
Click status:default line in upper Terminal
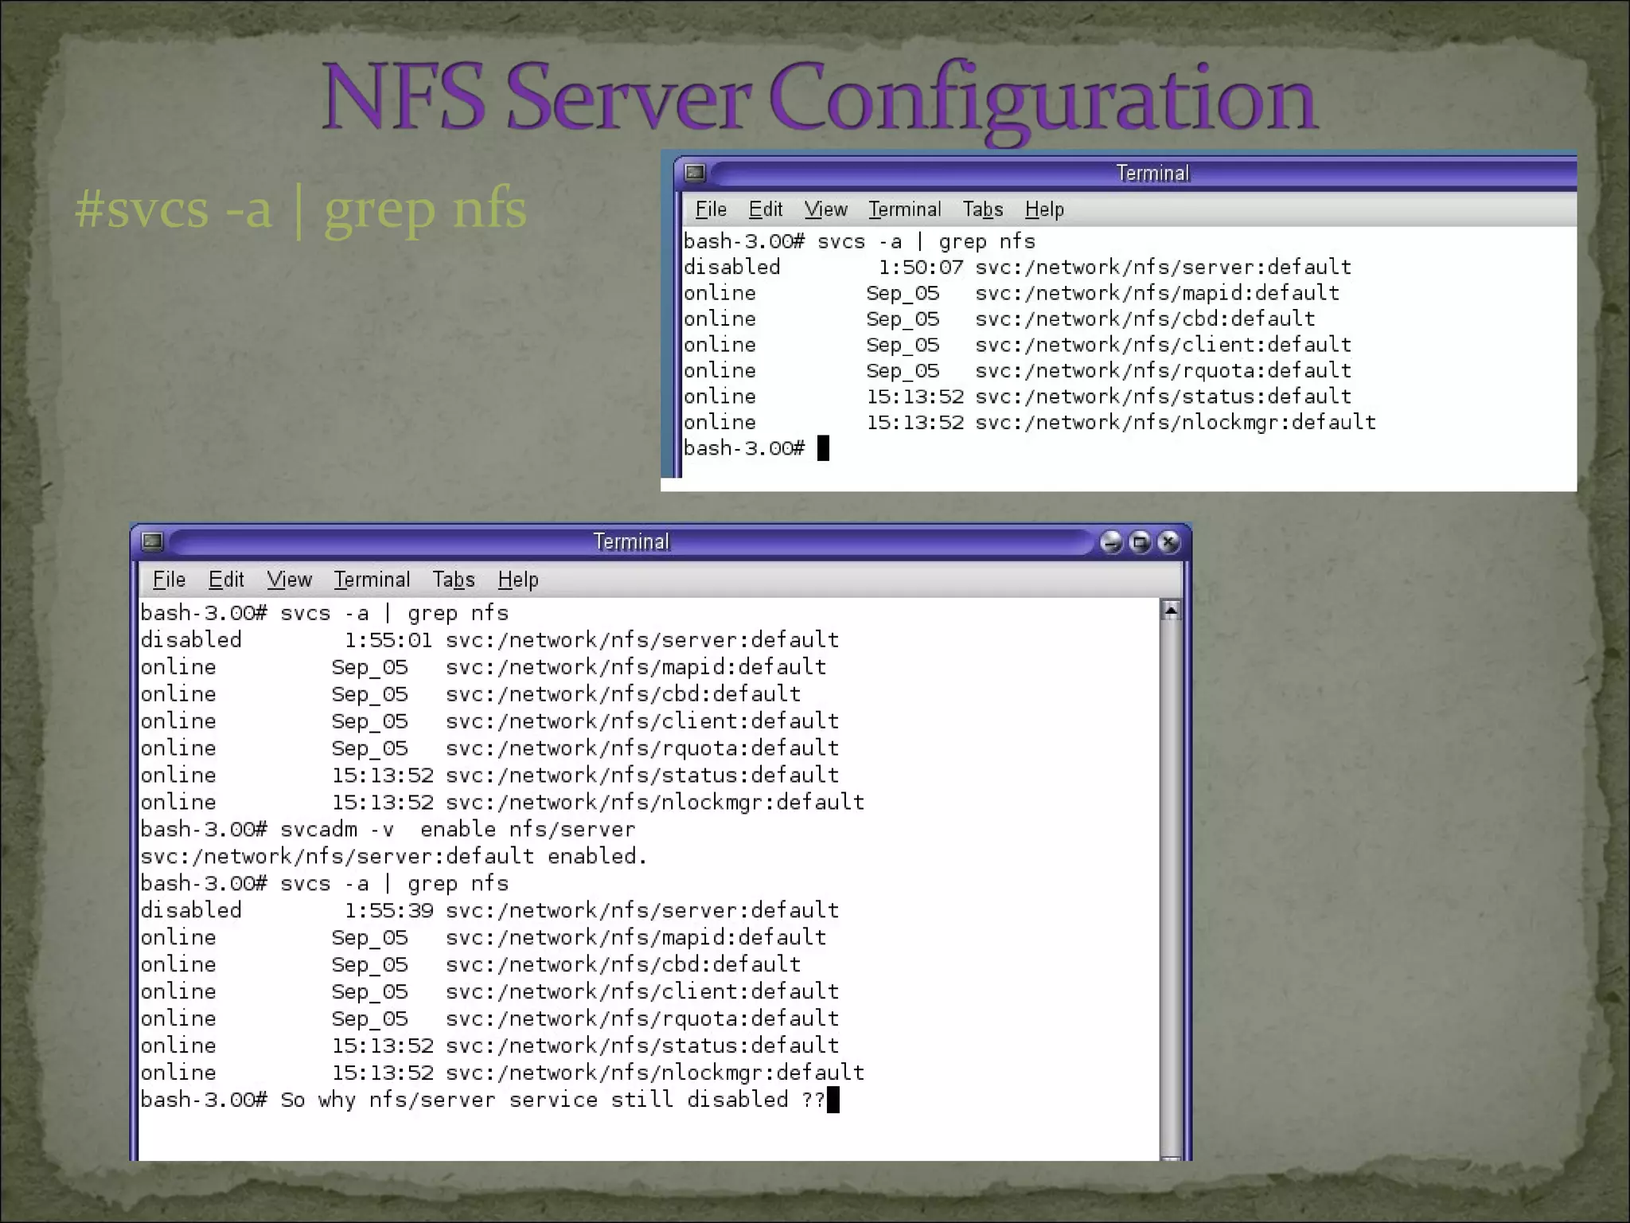coord(1017,397)
